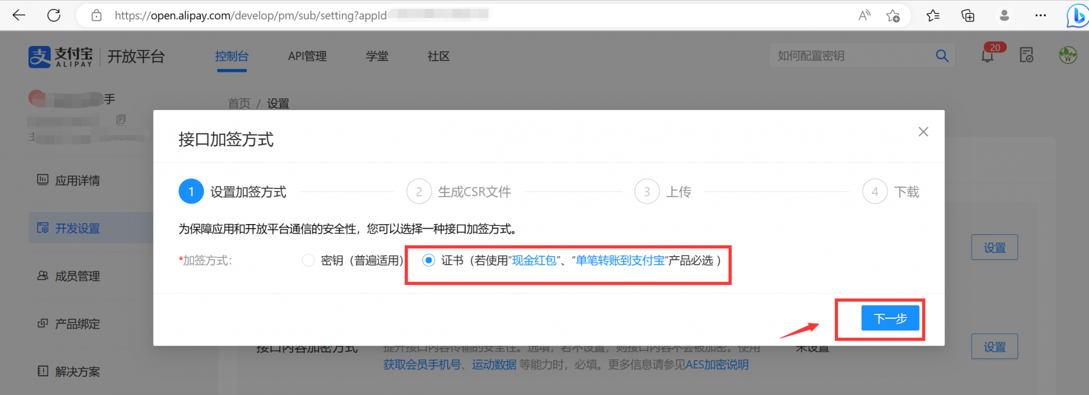The width and height of the screenshot is (1089, 395).
Task: Open the 获取会员手机号 link
Action: [x=422, y=365]
